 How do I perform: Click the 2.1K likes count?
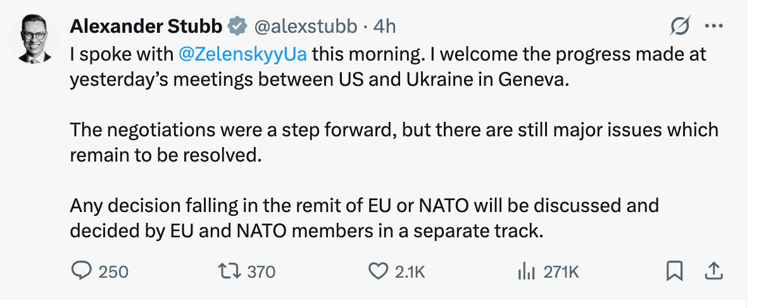(x=410, y=271)
